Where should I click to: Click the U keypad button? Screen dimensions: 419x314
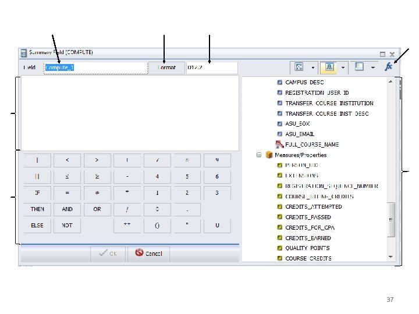click(x=217, y=226)
